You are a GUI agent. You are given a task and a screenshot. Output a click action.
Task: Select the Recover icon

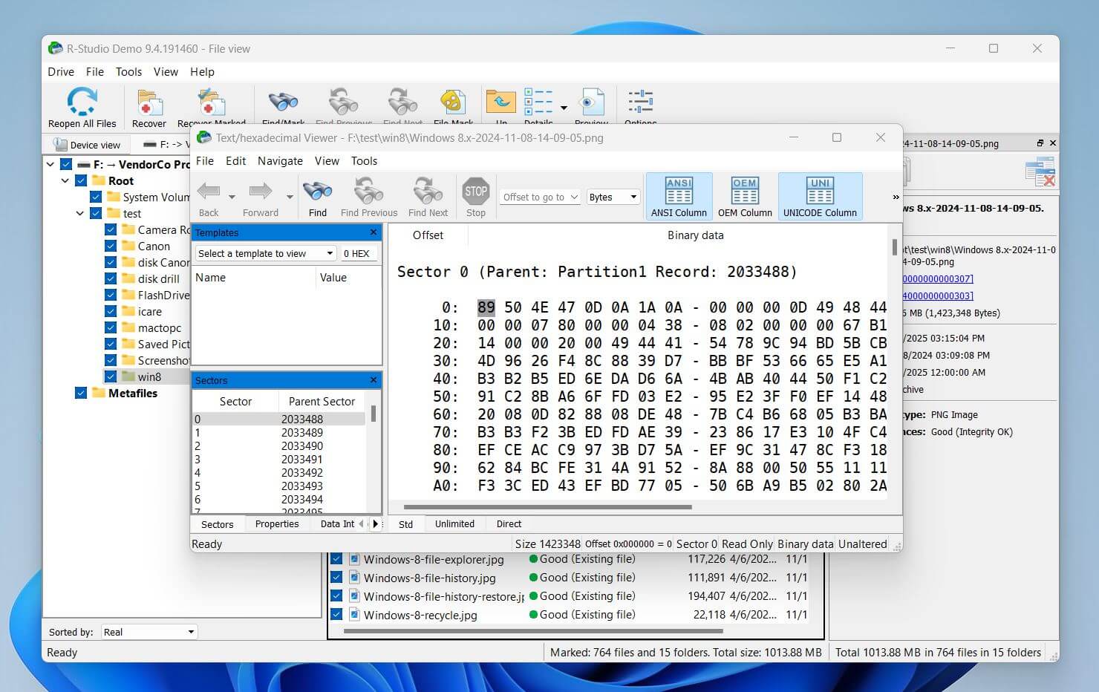(149, 104)
